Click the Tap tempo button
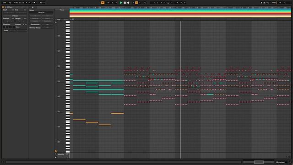Image resolution: width=293 pixels, height=165 pixels. 10,3
